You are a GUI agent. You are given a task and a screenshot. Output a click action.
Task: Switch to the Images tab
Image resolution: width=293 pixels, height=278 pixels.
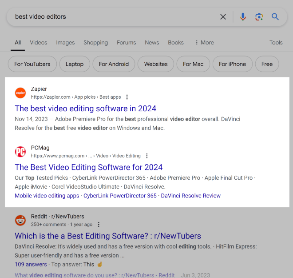[x=65, y=43]
